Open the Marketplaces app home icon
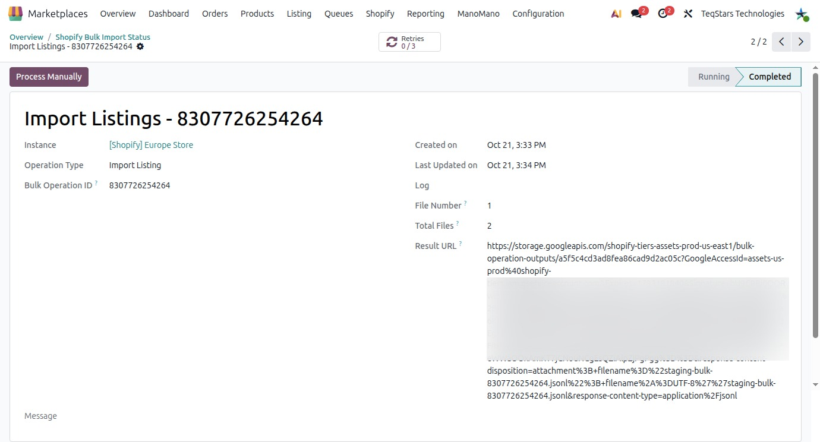The image size is (820, 442). (15, 13)
